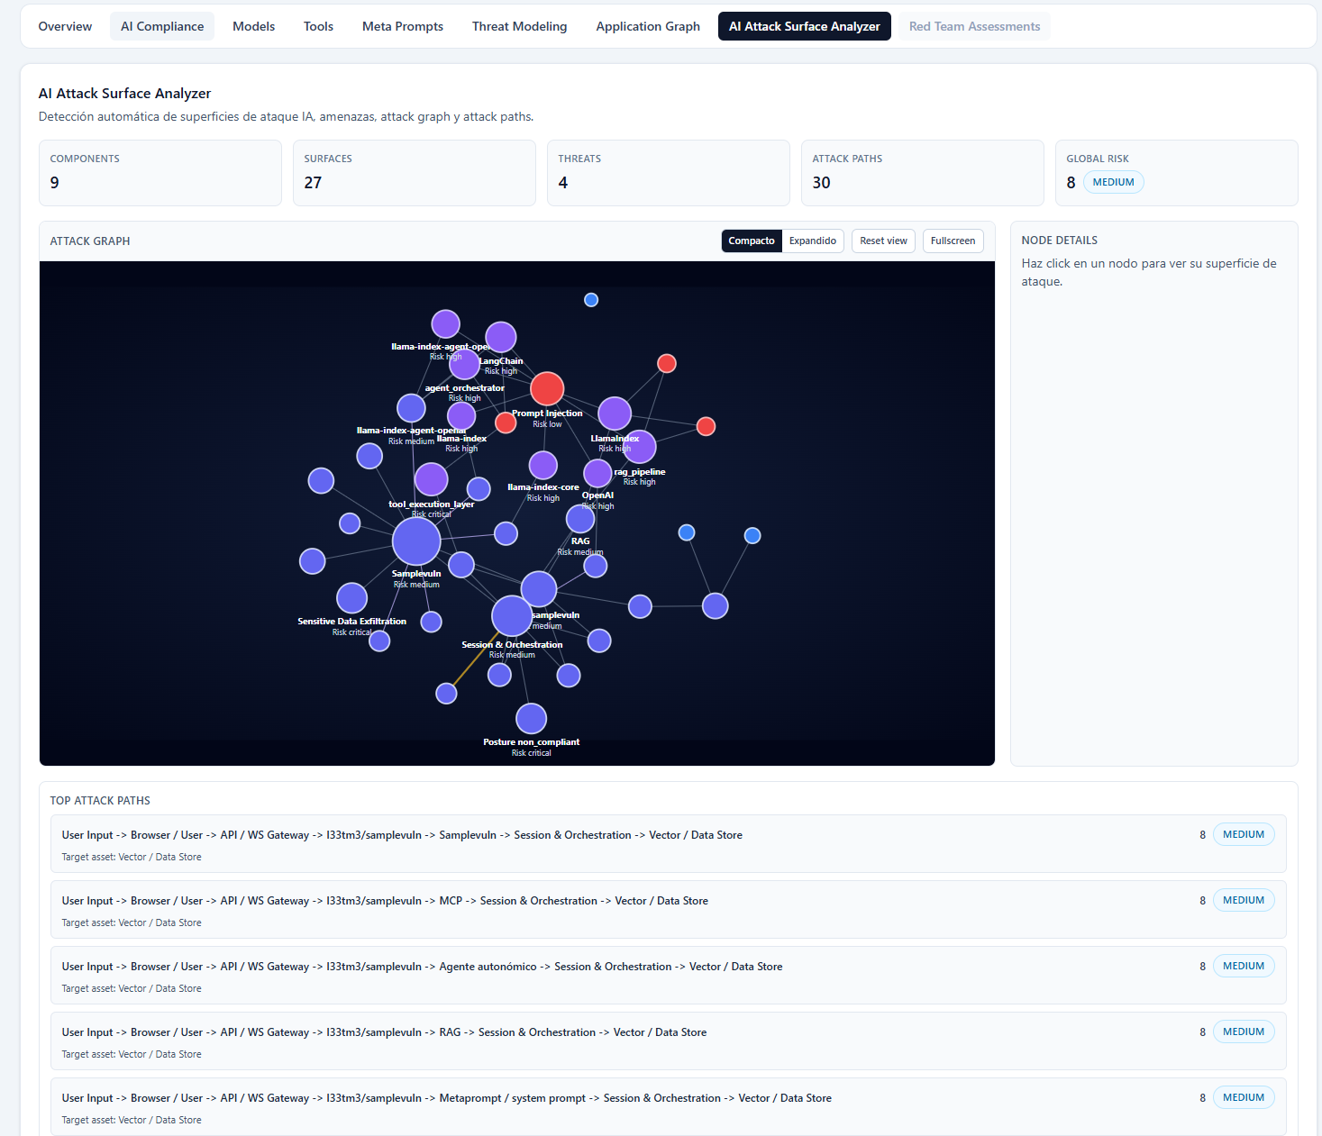Switch to Red Team Assessments
1322x1136 pixels.
pos(974,26)
